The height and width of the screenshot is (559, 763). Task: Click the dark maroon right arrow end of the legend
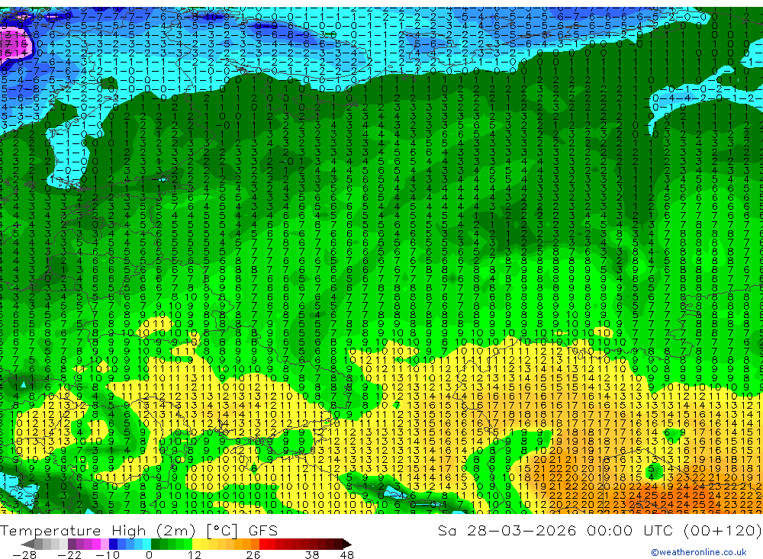click(347, 544)
